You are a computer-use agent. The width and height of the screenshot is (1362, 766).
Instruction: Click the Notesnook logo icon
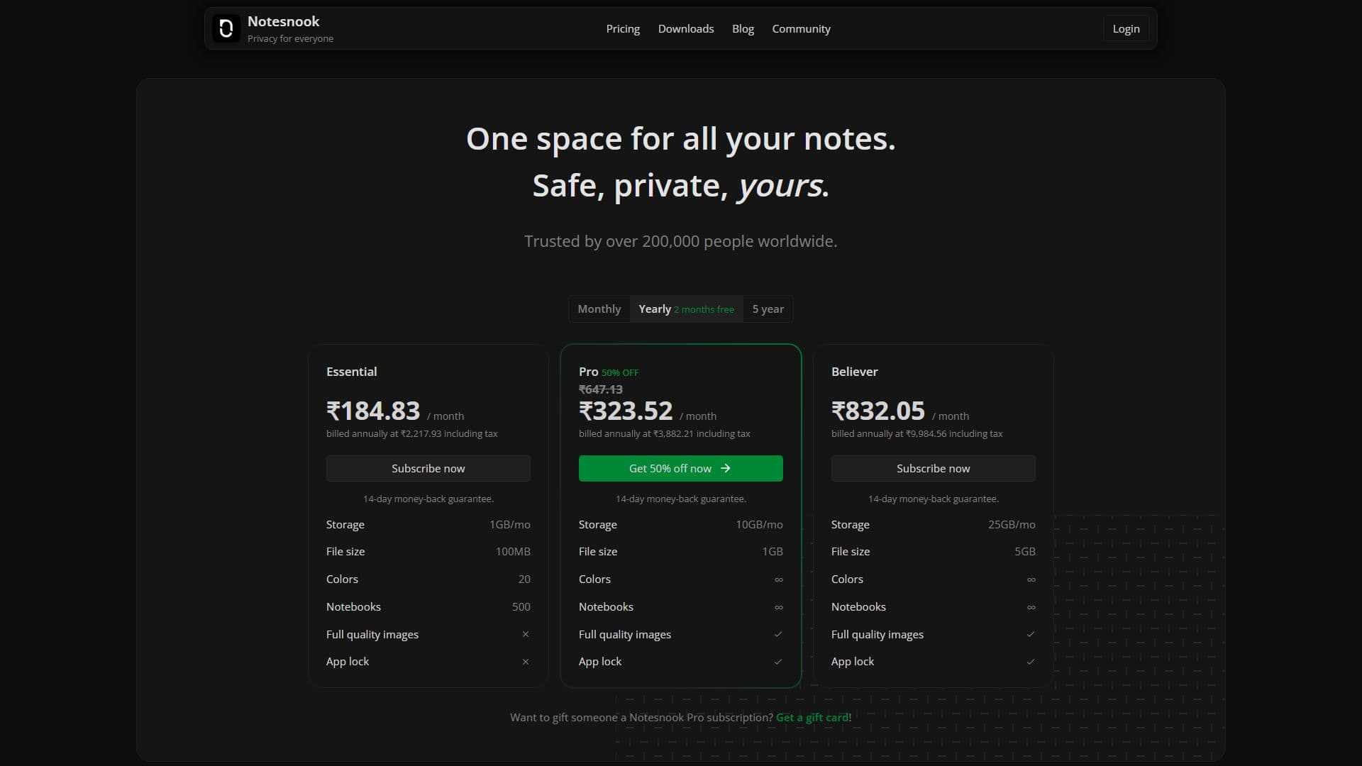[x=226, y=28]
